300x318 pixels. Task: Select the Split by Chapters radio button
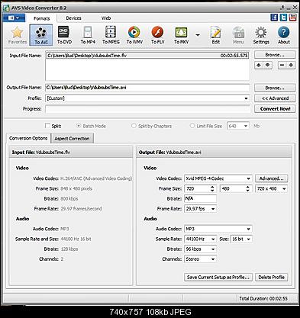pyautogui.click(x=134, y=126)
